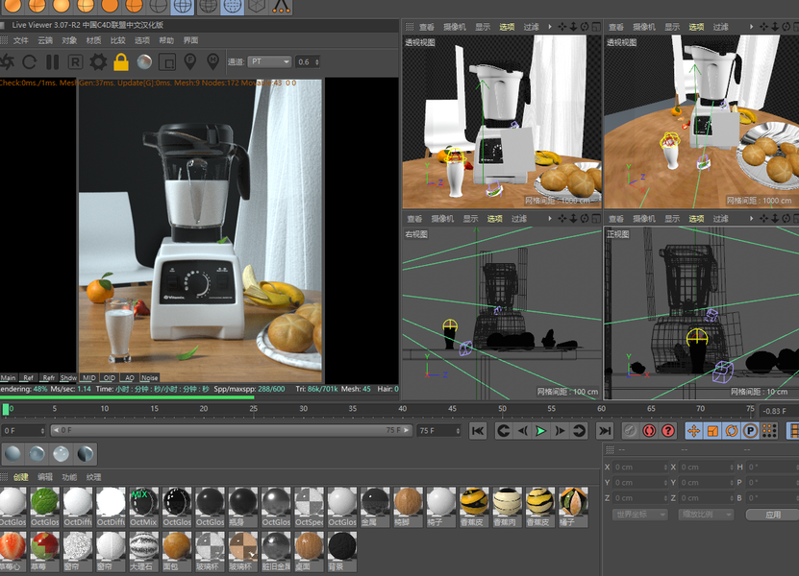Open the 对象 menu in Live Viewer

(x=69, y=40)
